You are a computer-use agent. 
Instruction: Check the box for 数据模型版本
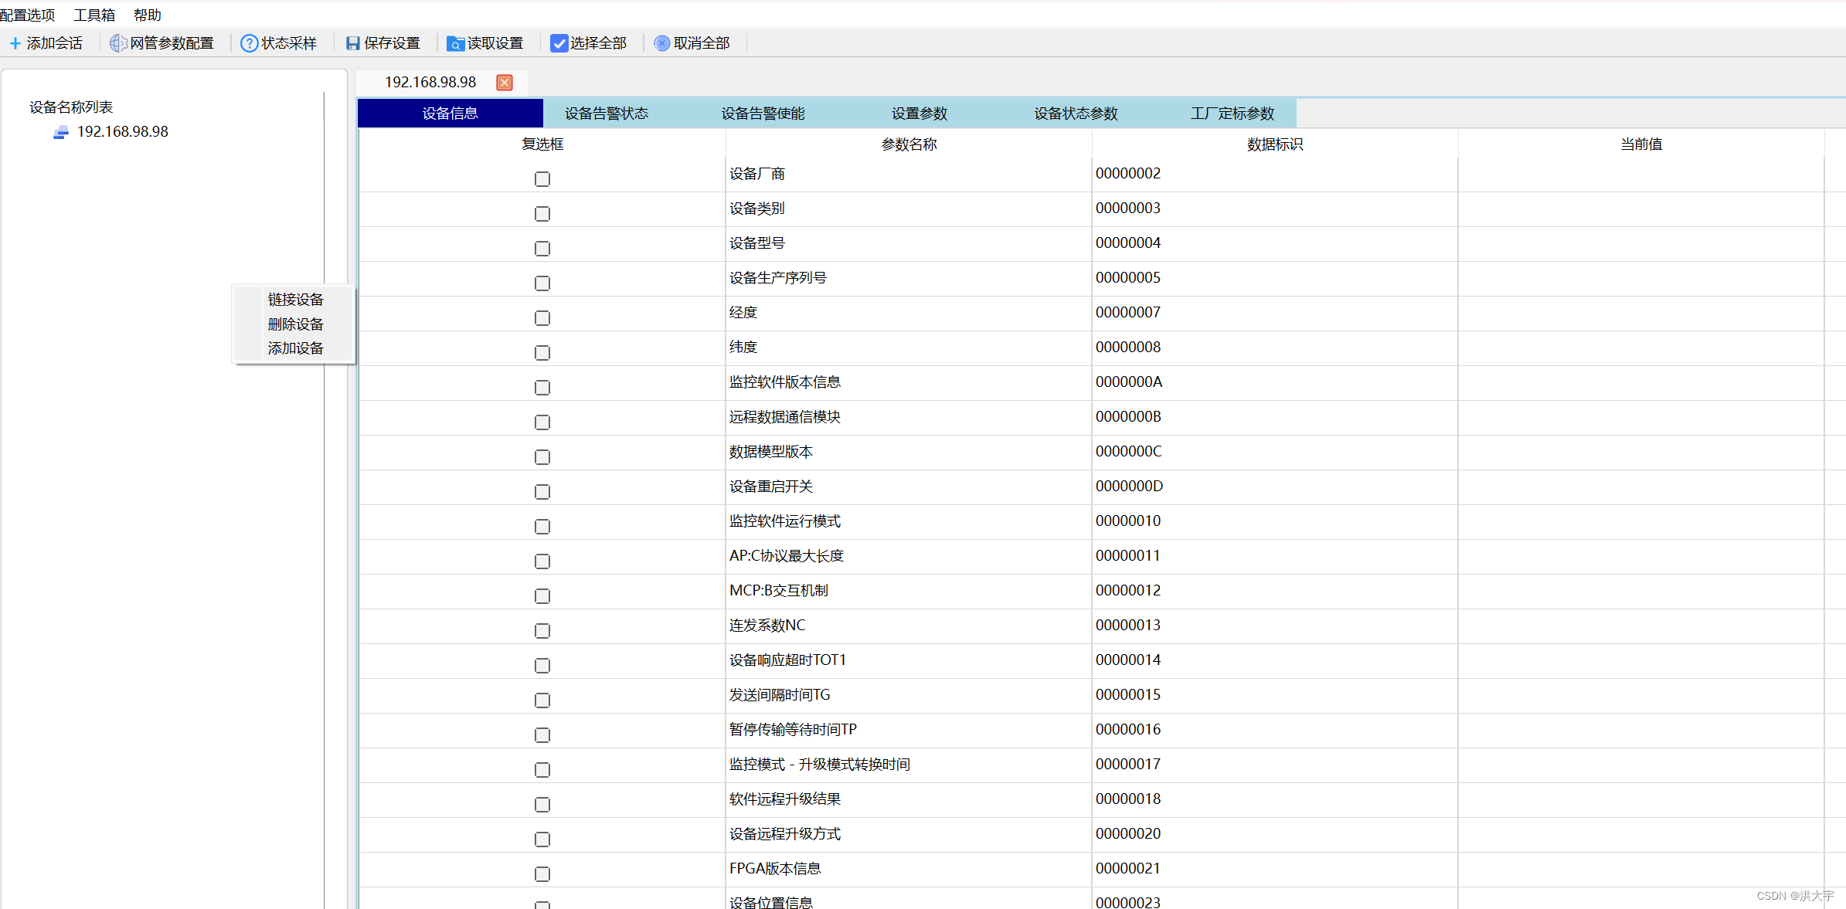[542, 457]
